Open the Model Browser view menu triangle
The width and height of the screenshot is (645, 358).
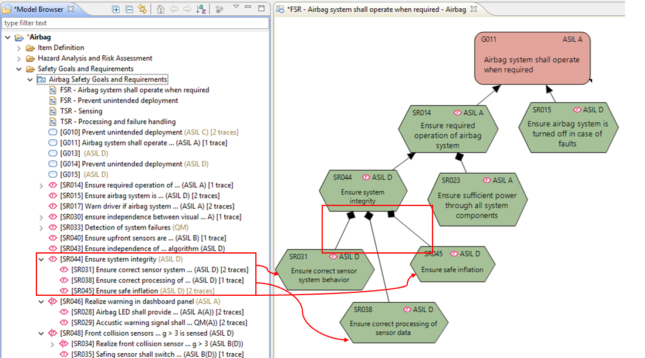tap(236, 8)
